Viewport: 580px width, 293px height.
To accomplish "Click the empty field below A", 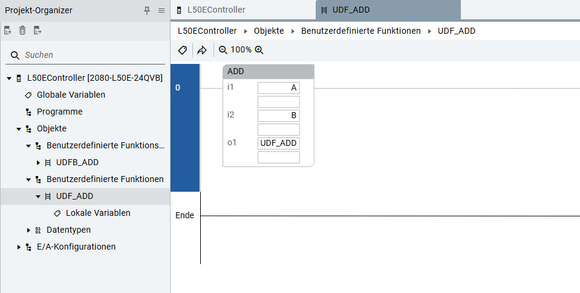I will [x=279, y=102].
